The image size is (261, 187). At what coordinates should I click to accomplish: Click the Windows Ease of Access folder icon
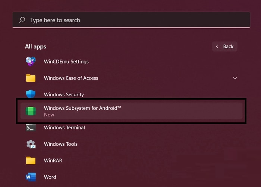pos(31,78)
